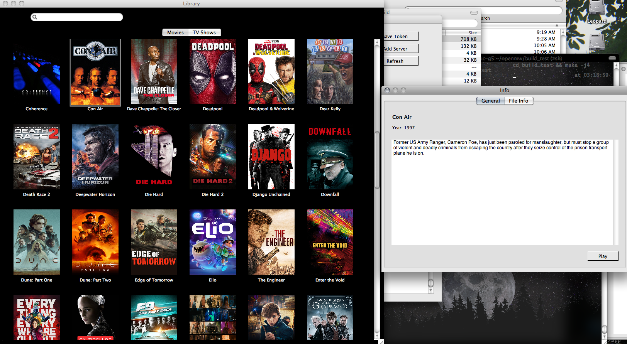Click the Terminal 'cd build_test && make -j4' line

[x=551, y=65]
